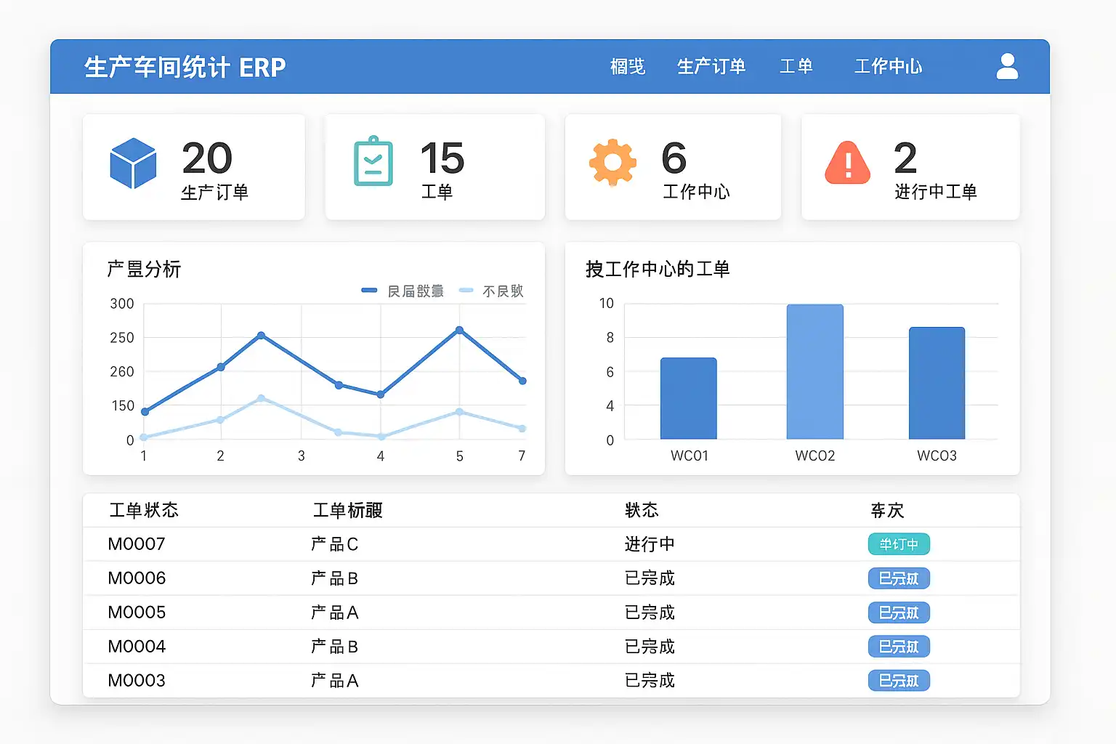1116x744 pixels.
Task: Click the teal clipboard icon on 工单 card
Action: point(373,161)
